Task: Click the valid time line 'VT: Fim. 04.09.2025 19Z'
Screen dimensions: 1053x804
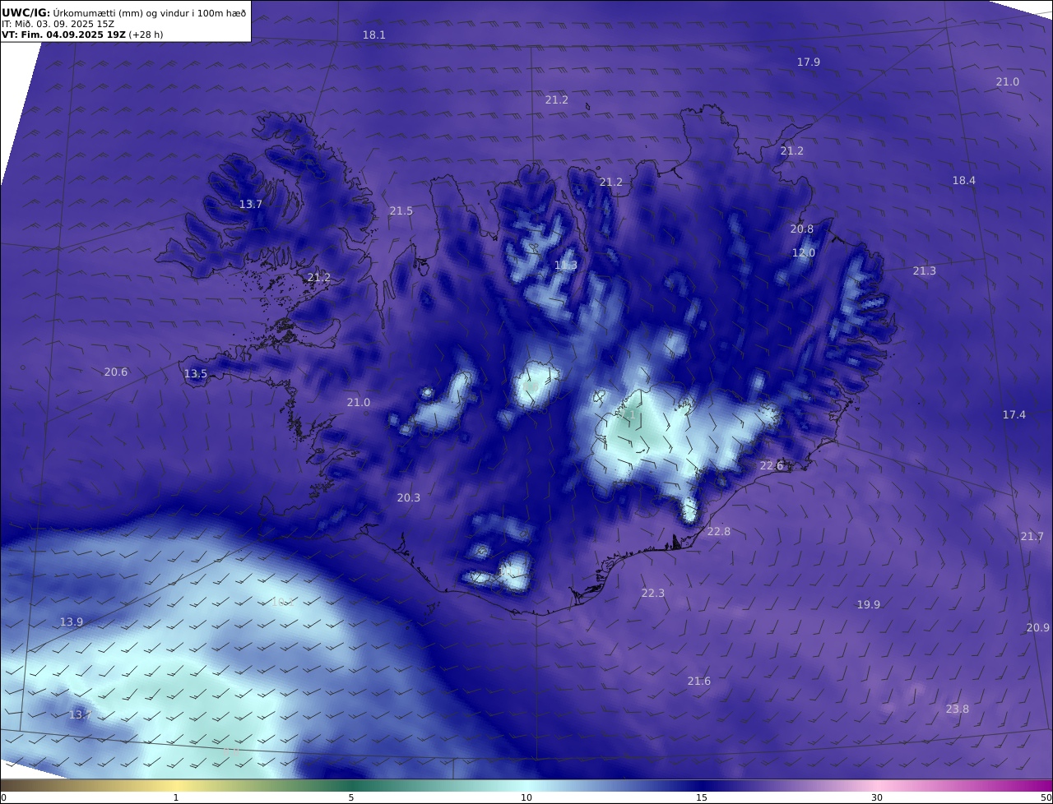Action: click(63, 35)
